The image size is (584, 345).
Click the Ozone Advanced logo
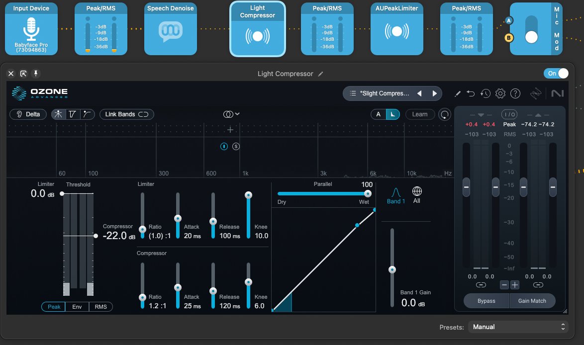coord(39,93)
